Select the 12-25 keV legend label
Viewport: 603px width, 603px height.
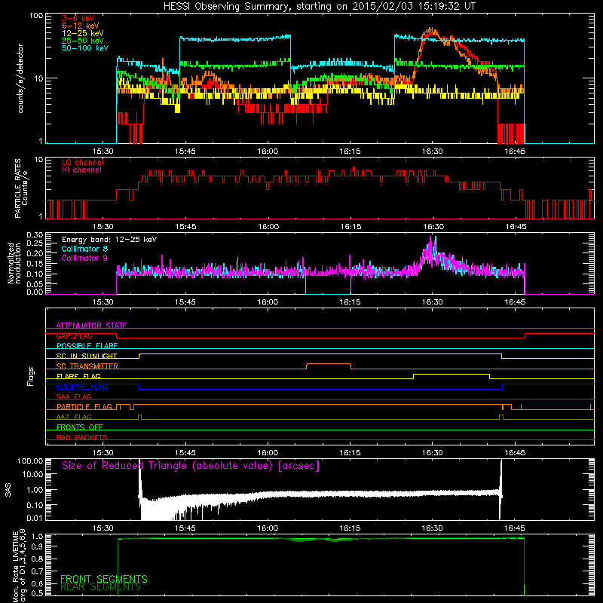pyautogui.click(x=83, y=33)
